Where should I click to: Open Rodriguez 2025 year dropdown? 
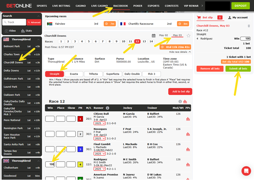click(100, 169)
